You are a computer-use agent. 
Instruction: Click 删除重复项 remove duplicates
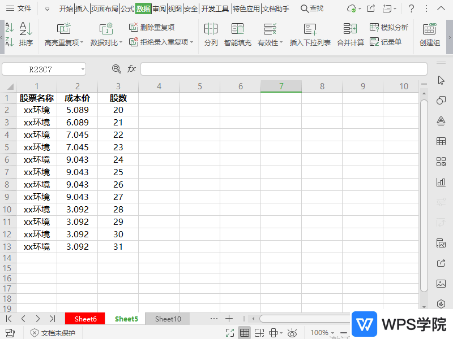[x=152, y=27]
